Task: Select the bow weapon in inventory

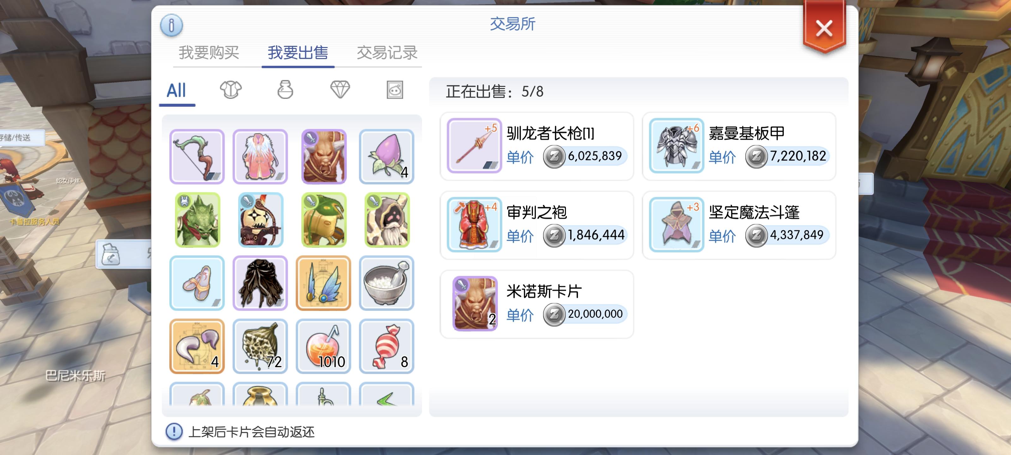Action: 197,157
